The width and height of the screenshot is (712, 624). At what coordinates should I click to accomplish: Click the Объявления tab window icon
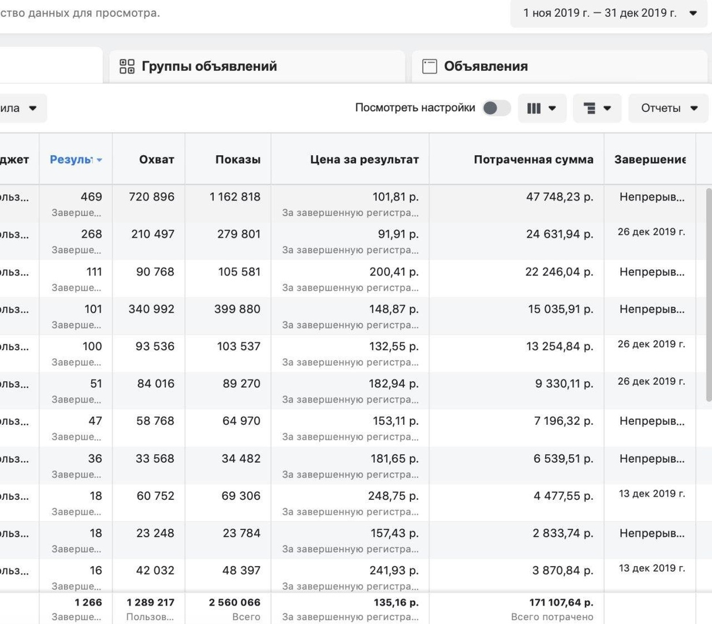tap(430, 66)
